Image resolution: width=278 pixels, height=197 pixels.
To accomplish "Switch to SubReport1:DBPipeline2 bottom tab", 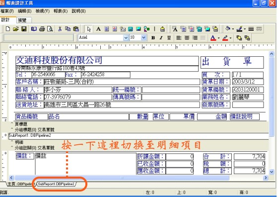I will (56, 184).
